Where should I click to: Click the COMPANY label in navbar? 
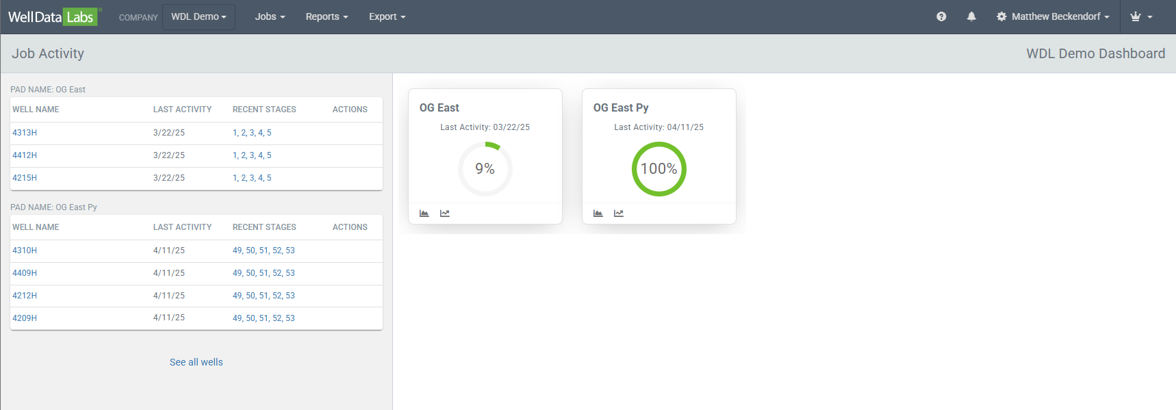click(x=138, y=18)
